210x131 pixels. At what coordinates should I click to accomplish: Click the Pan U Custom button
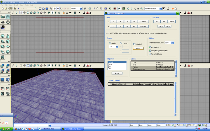click(x=143, y=21)
